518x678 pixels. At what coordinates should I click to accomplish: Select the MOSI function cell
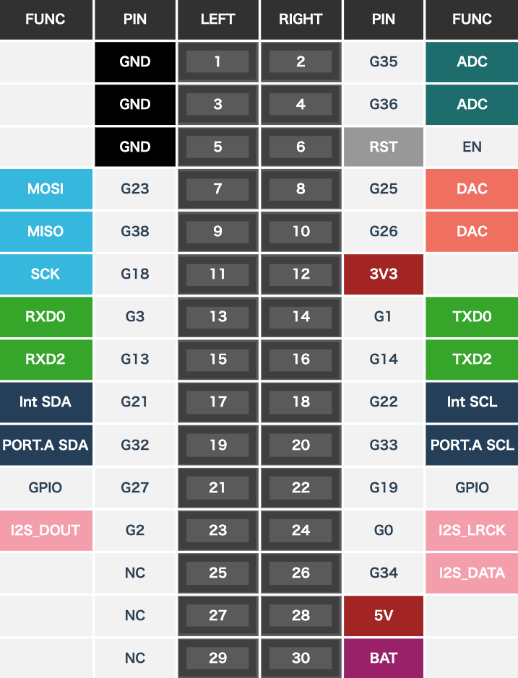coord(46,189)
